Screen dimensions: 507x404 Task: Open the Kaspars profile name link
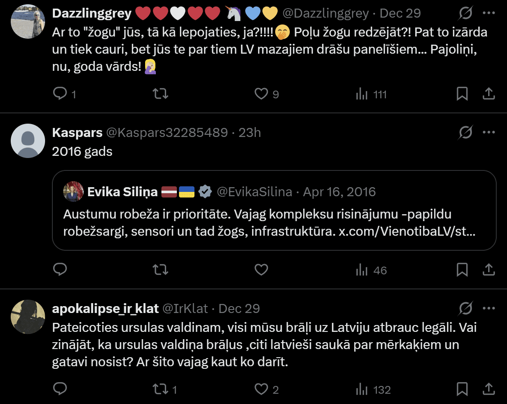coord(77,133)
